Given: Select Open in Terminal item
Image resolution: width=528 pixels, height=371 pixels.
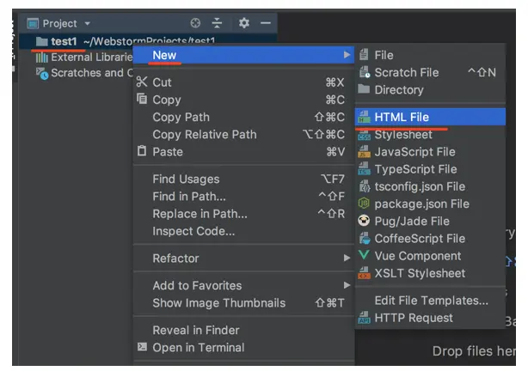Looking at the screenshot, I should pos(243,348).
